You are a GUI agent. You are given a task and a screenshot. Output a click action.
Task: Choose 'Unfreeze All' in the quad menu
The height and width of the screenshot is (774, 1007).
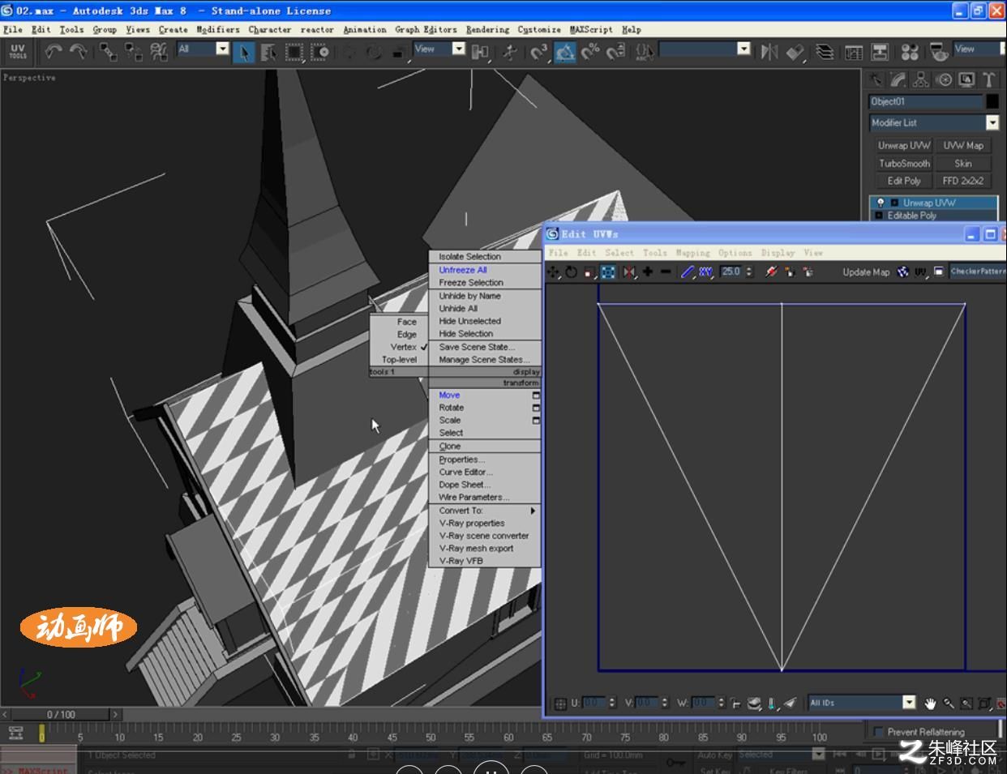(463, 270)
